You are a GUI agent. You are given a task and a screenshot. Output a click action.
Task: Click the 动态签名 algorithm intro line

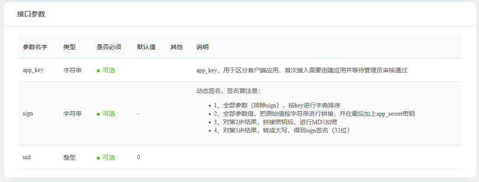pyautogui.click(x=228, y=91)
